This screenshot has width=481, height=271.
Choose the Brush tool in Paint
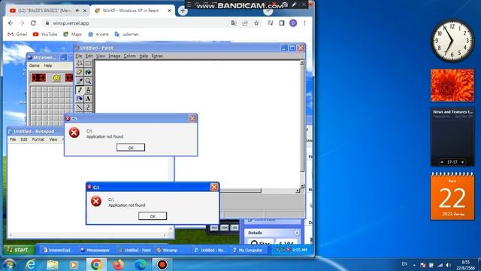click(89, 90)
